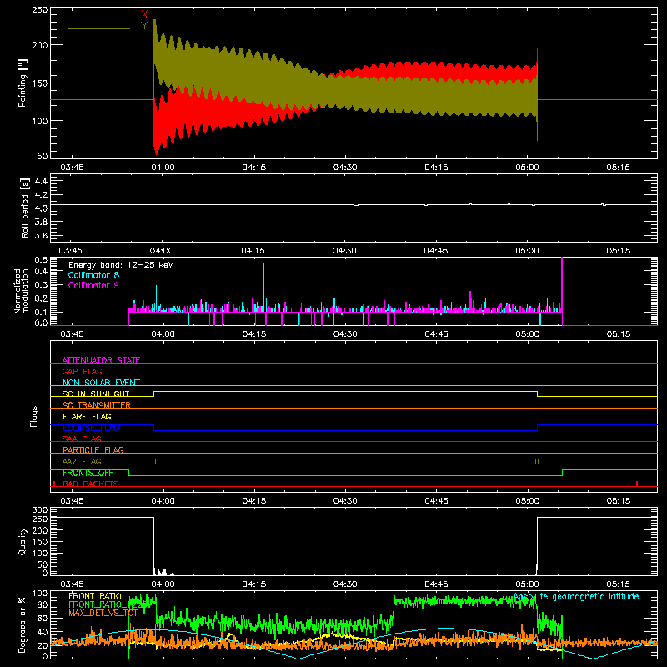667x667 pixels.
Task: Click the Degrees or % axis title
Action: point(23,625)
